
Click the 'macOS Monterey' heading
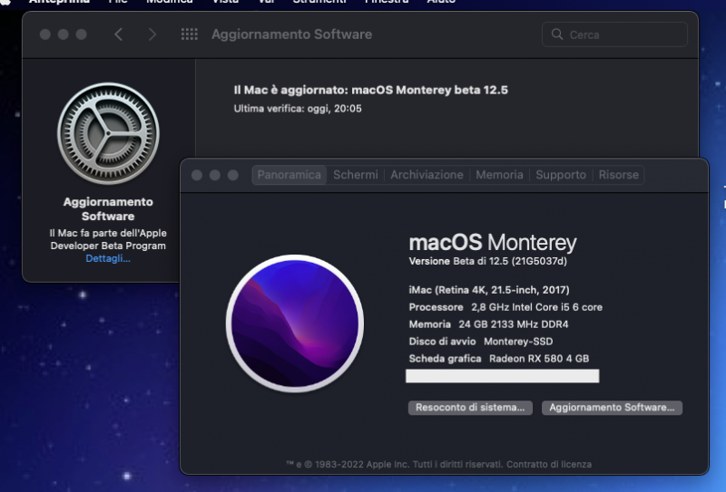(493, 242)
